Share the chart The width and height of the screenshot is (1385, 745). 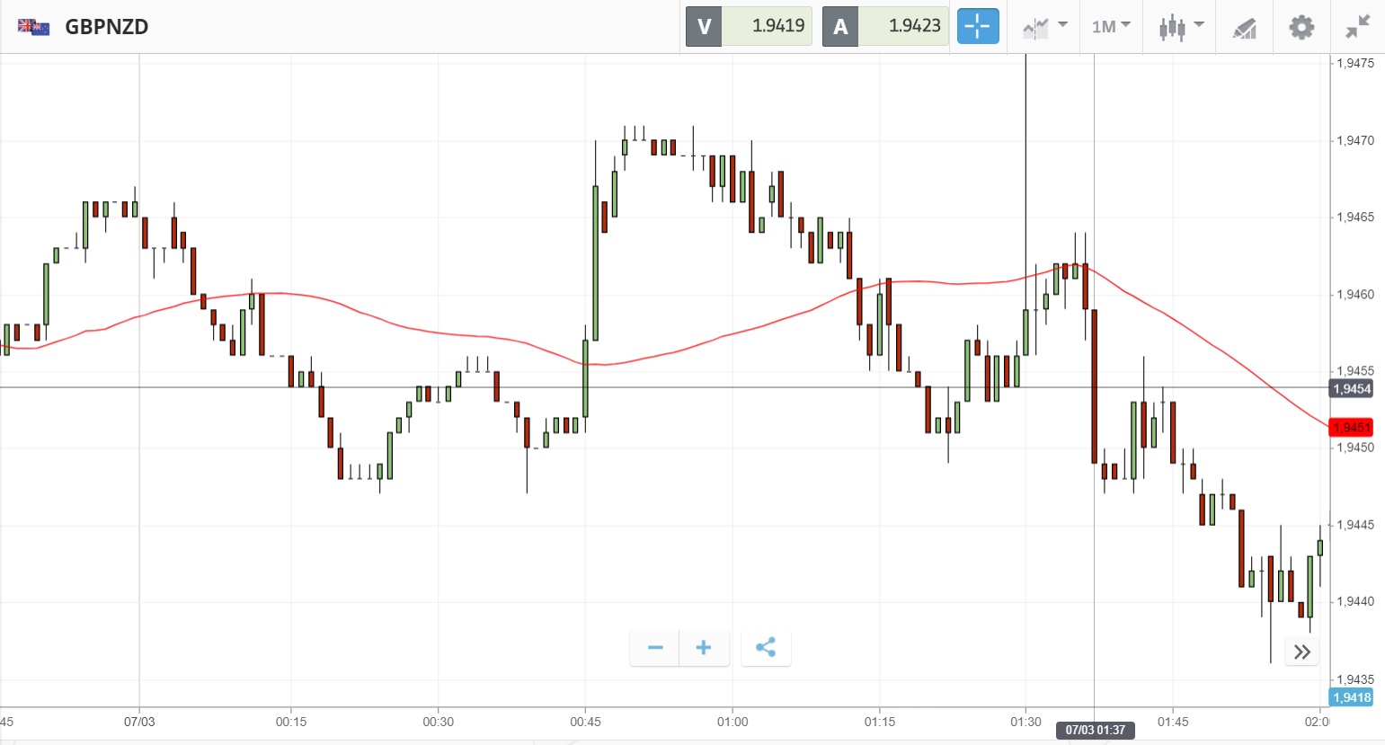click(x=766, y=647)
